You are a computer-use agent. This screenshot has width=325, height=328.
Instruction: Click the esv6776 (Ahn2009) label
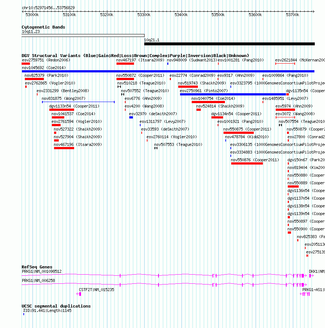coord(143,98)
